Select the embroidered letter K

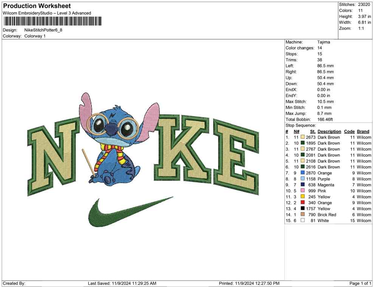(182, 149)
